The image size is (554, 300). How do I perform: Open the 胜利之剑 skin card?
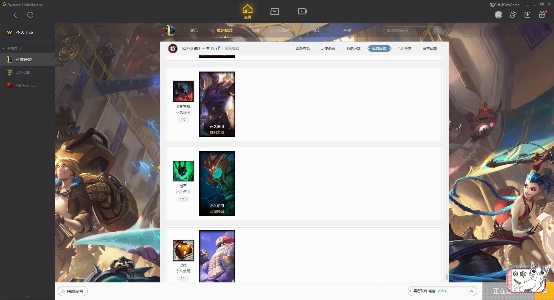217,104
